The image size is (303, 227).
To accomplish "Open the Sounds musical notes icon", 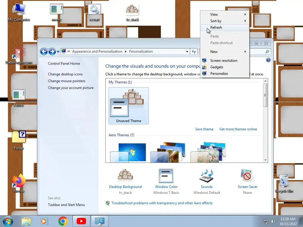I will pyautogui.click(x=207, y=176).
